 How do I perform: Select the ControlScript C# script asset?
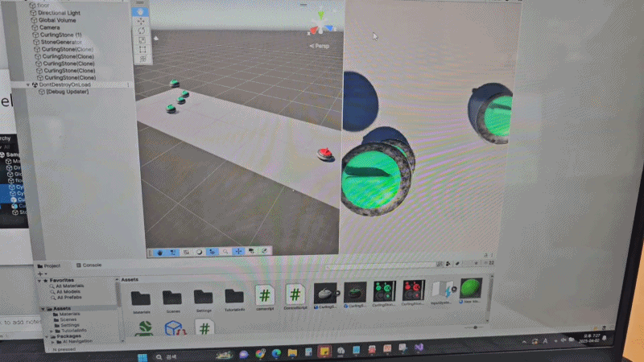(x=295, y=296)
